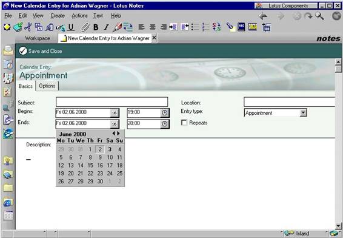Click the bulleted list icon
The width and height of the screenshot is (343, 238).
pyautogui.click(x=195, y=27)
